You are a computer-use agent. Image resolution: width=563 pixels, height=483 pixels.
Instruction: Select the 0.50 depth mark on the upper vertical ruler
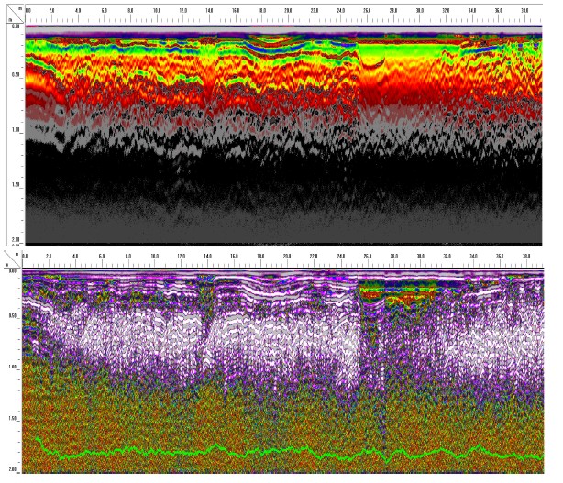tap(15, 75)
